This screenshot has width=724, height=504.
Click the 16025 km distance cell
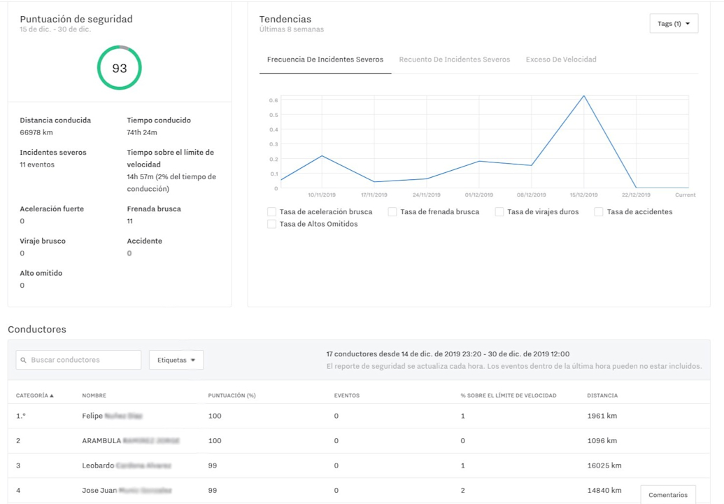(x=604, y=465)
